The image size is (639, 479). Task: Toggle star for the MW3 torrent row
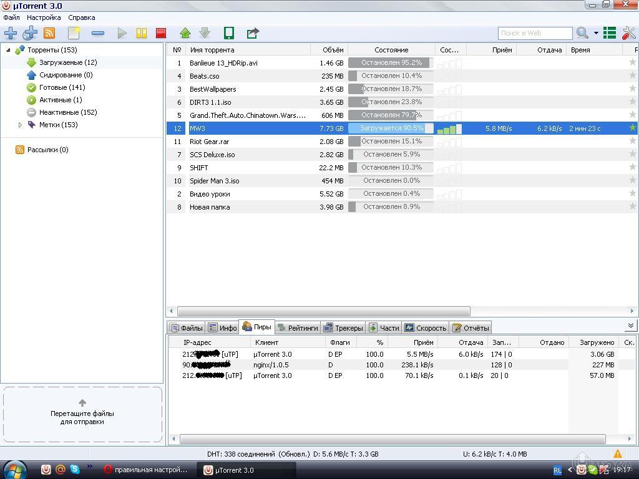click(632, 127)
